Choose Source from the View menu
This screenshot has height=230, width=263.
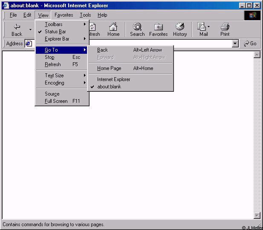[52, 94]
